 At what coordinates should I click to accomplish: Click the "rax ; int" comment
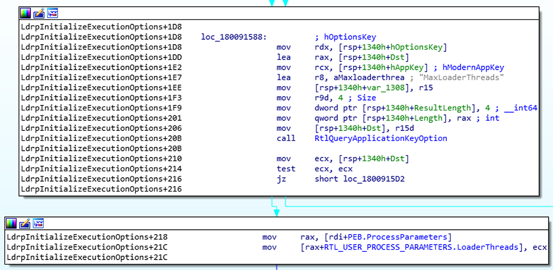tap(478, 118)
